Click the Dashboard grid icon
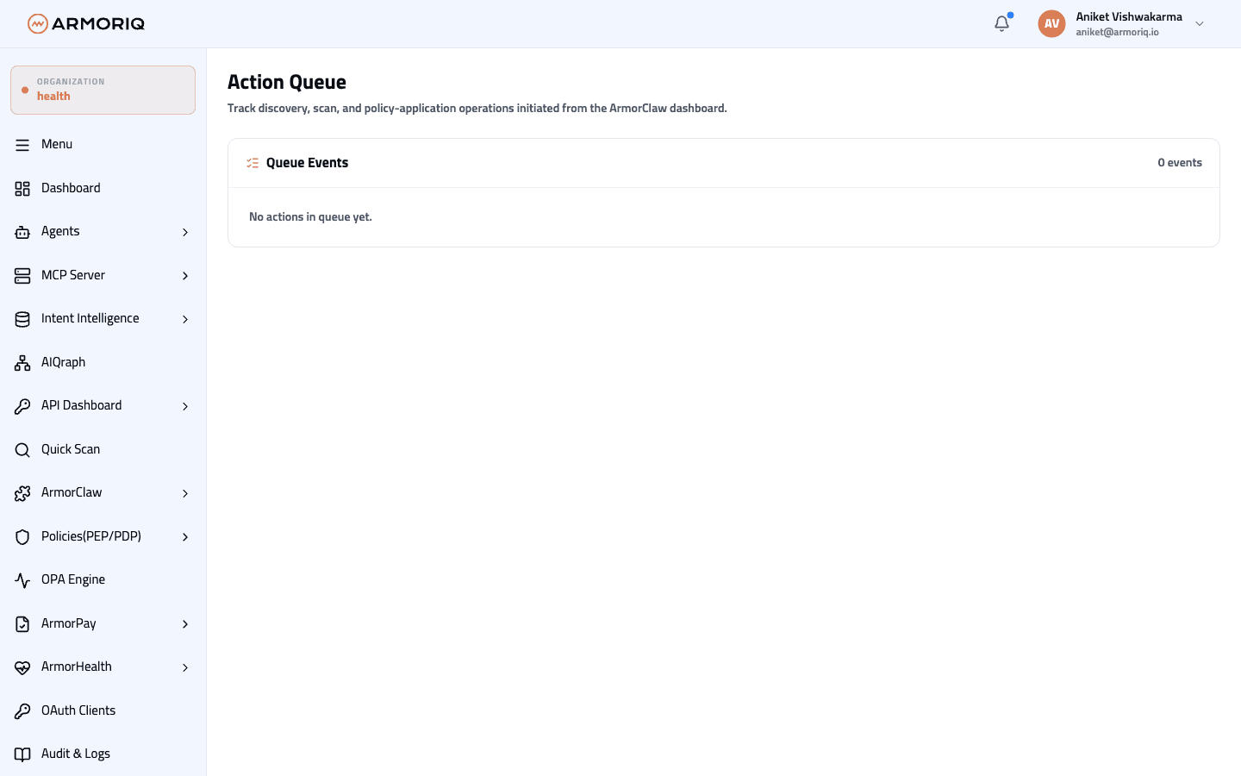Image resolution: width=1241 pixels, height=776 pixels. tap(22, 188)
